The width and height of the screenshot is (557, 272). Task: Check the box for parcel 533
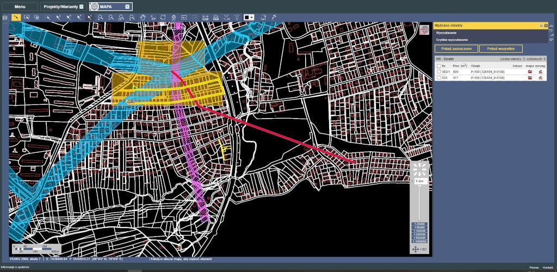[x=439, y=78]
